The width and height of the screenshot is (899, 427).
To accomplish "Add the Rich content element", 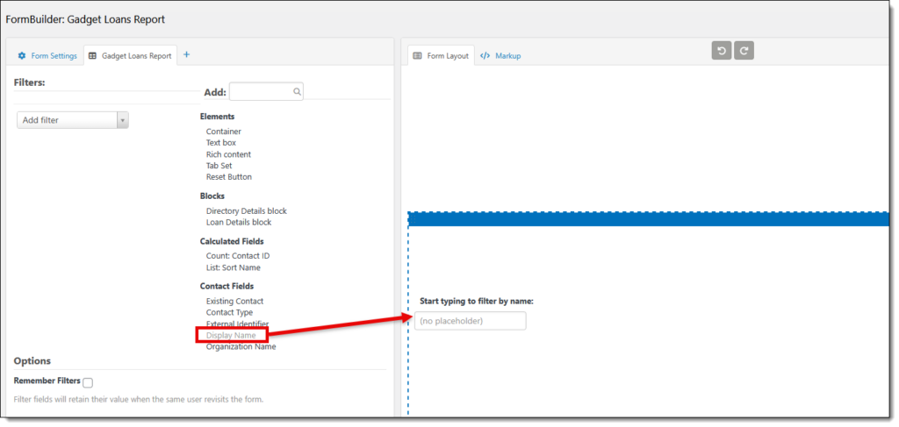I will pyautogui.click(x=229, y=154).
